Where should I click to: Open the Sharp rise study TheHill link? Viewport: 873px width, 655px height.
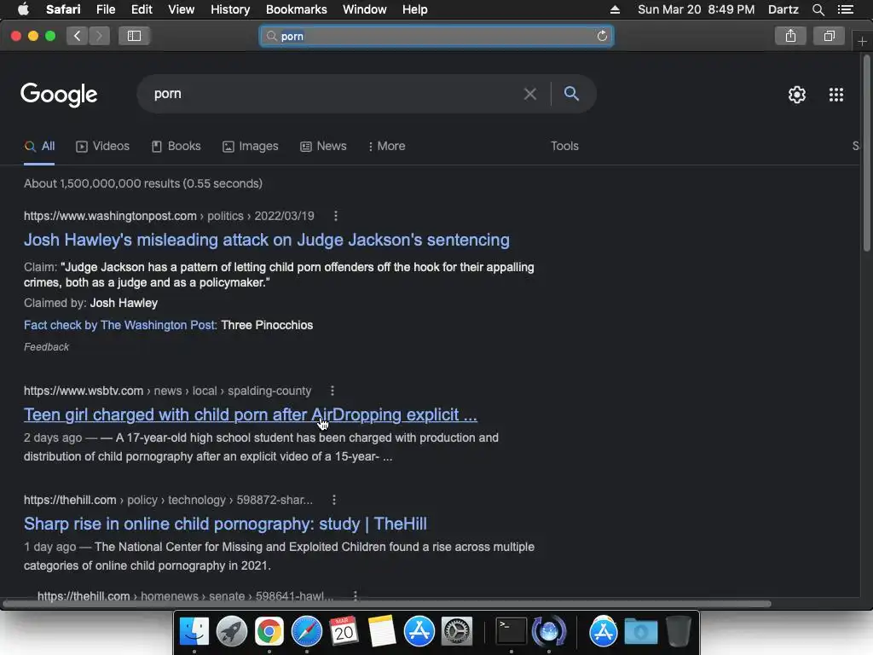pos(225,525)
